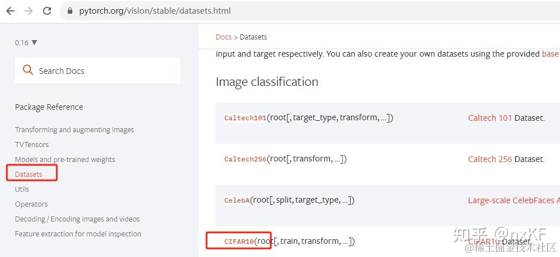
Task: Open Feature extraction for model inspection
Action: click(x=78, y=234)
